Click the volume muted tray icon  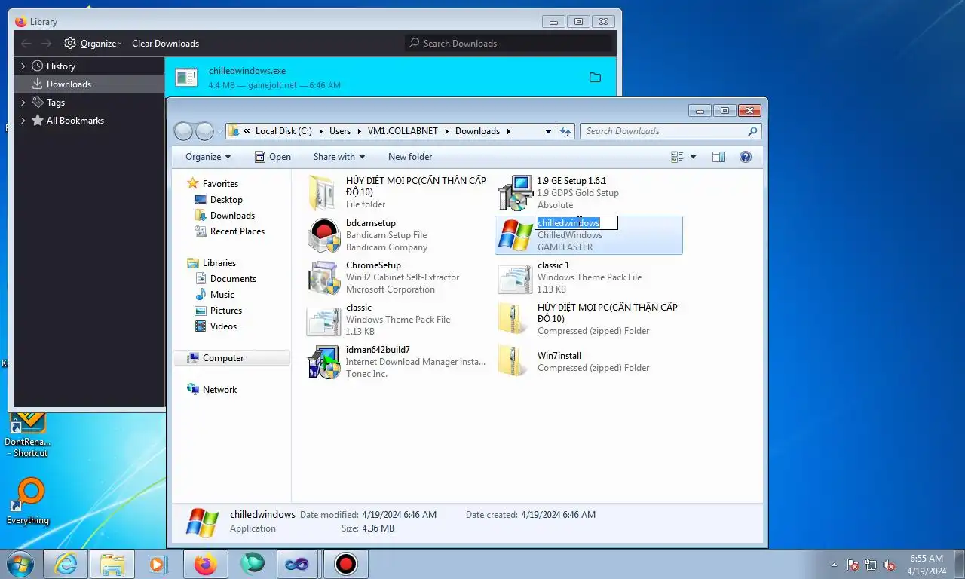(889, 565)
